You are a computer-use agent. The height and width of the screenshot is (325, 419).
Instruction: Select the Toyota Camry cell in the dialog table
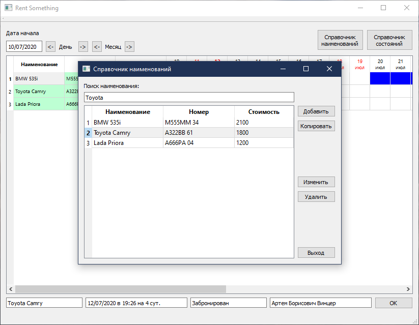(127, 133)
